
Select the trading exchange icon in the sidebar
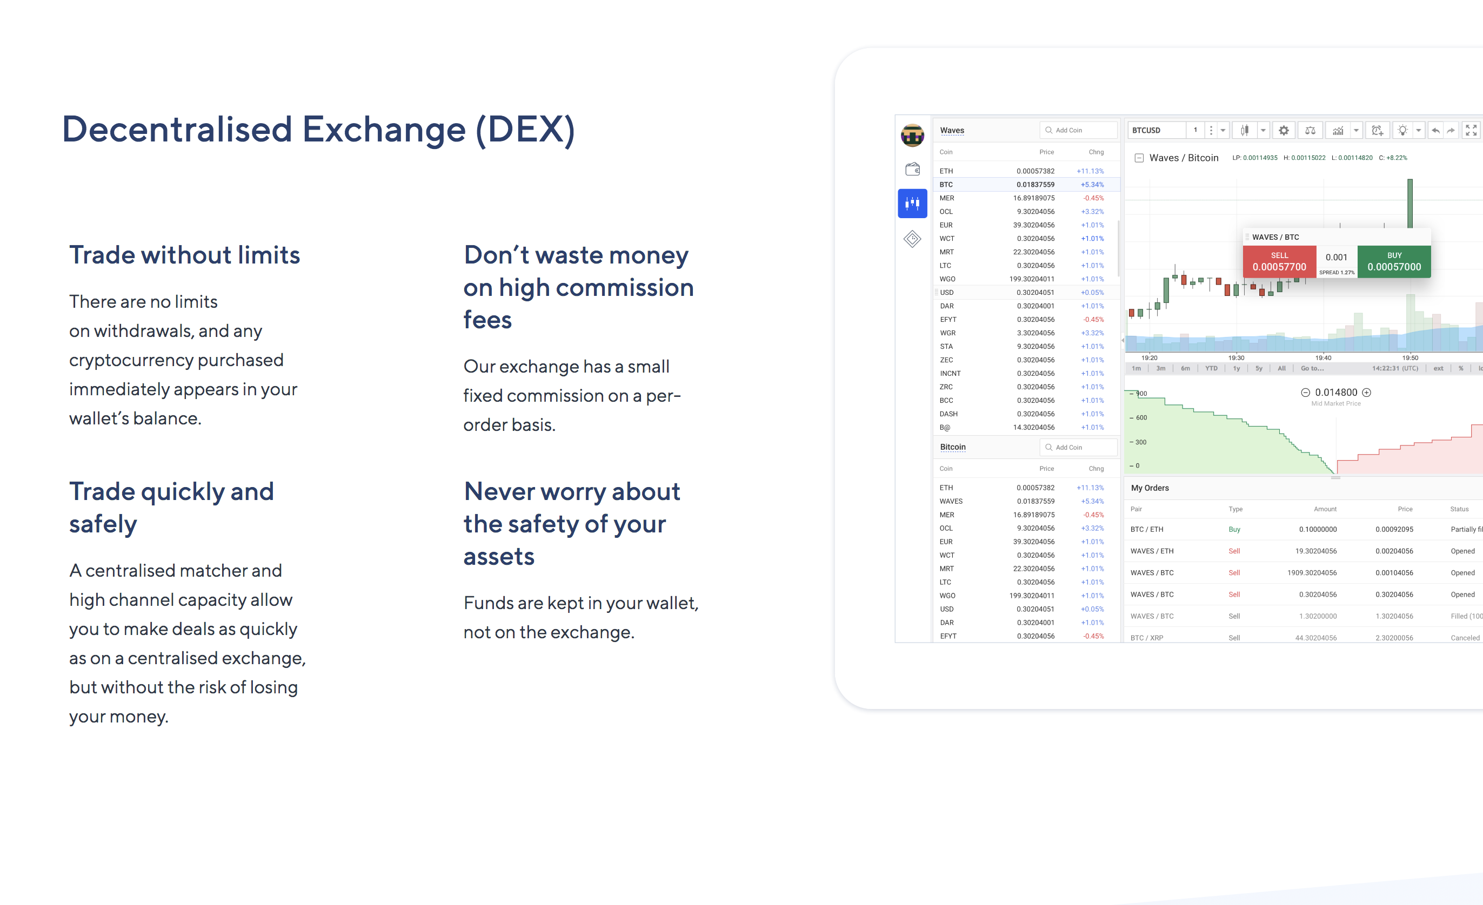coord(912,204)
